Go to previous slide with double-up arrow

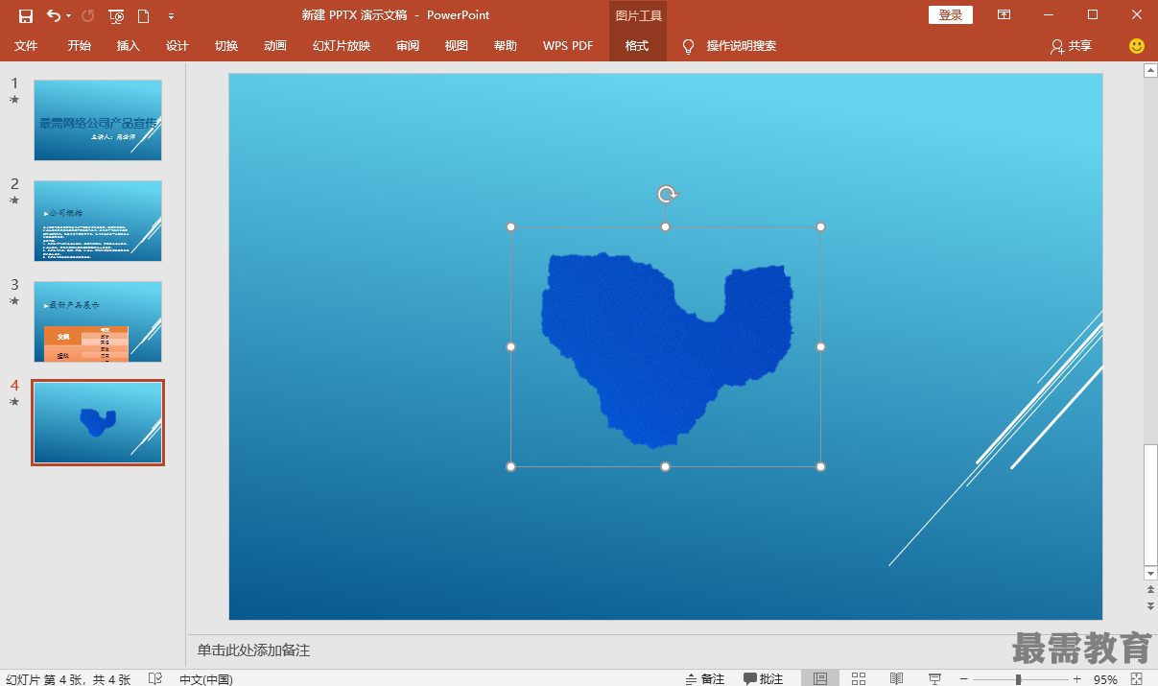1150,590
